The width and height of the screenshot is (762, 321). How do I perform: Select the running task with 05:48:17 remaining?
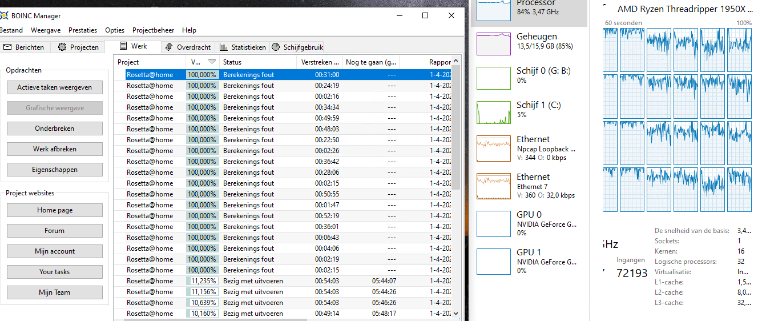point(283,314)
